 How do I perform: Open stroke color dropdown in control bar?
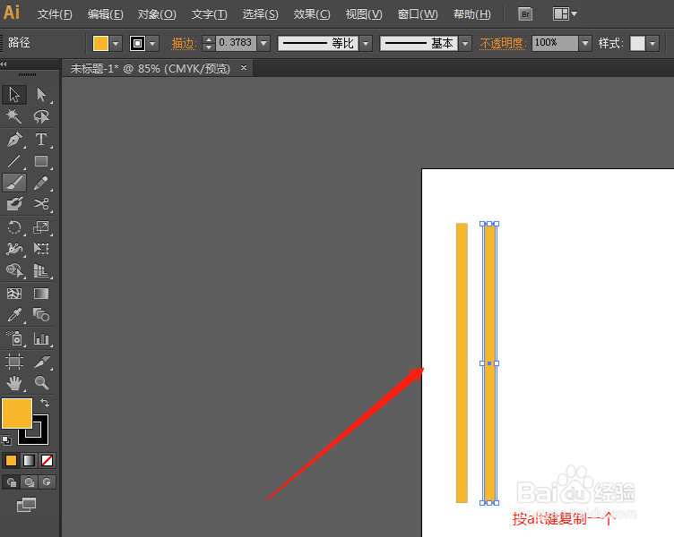pos(152,43)
